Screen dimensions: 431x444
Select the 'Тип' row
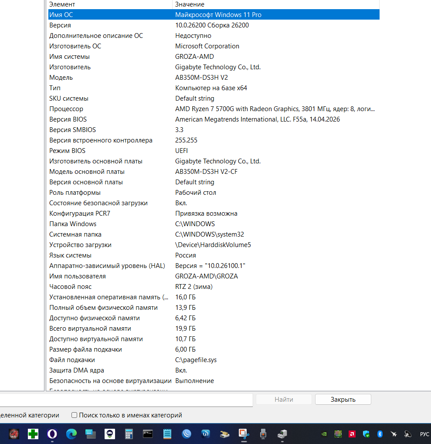(214, 88)
